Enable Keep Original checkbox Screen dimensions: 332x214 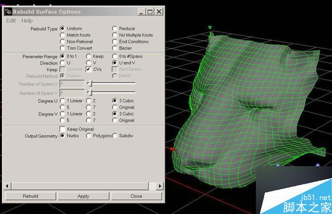point(63,129)
